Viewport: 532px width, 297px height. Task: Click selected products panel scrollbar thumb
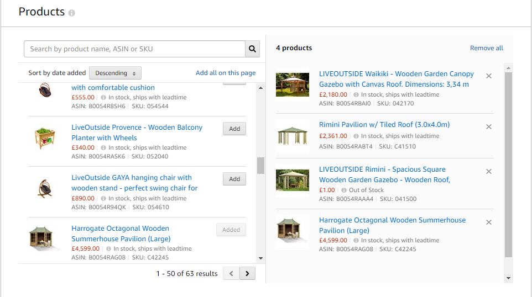(x=508, y=165)
